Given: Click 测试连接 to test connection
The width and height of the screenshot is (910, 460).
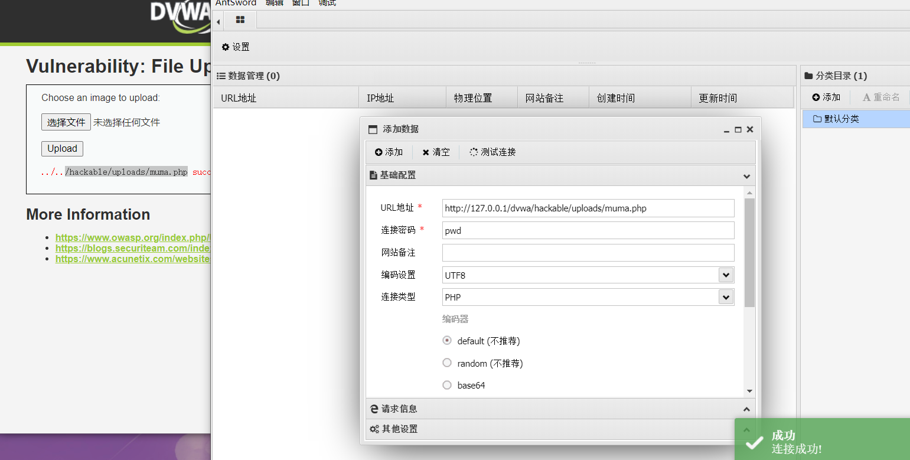Looking at the screenshot, I should 492,152.
